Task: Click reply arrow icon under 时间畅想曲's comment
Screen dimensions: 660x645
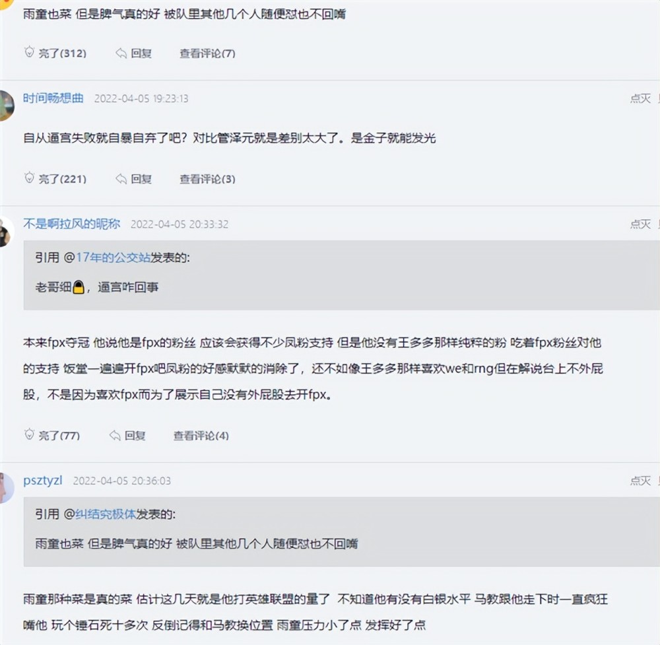Action: pos(121,179)
